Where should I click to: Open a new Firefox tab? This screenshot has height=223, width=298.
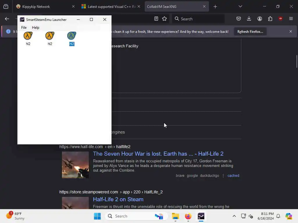[x=215, y=7]
